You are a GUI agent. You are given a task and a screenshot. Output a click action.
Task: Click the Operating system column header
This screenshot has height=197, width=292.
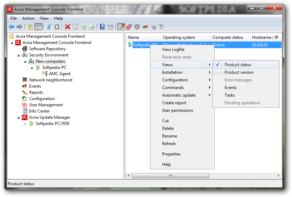click(185, 37)
